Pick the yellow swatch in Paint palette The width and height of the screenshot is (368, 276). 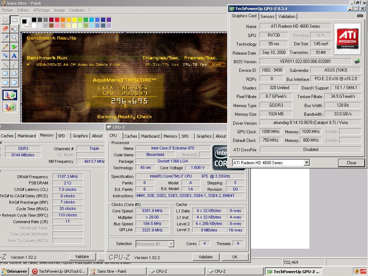(x=74, y=20)
